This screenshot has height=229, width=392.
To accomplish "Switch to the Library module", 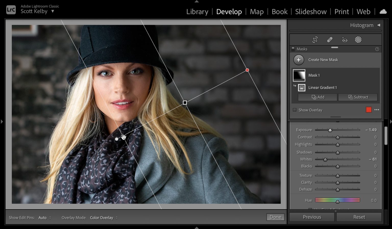I will click(197, 12).
